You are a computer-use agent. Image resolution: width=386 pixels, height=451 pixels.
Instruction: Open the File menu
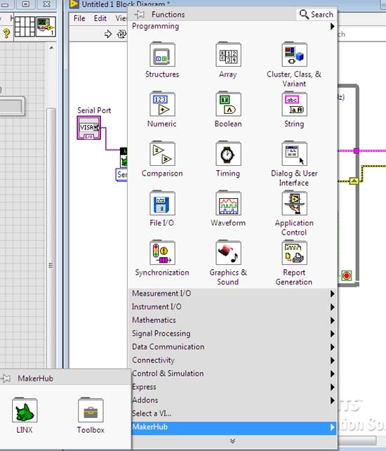79,18
